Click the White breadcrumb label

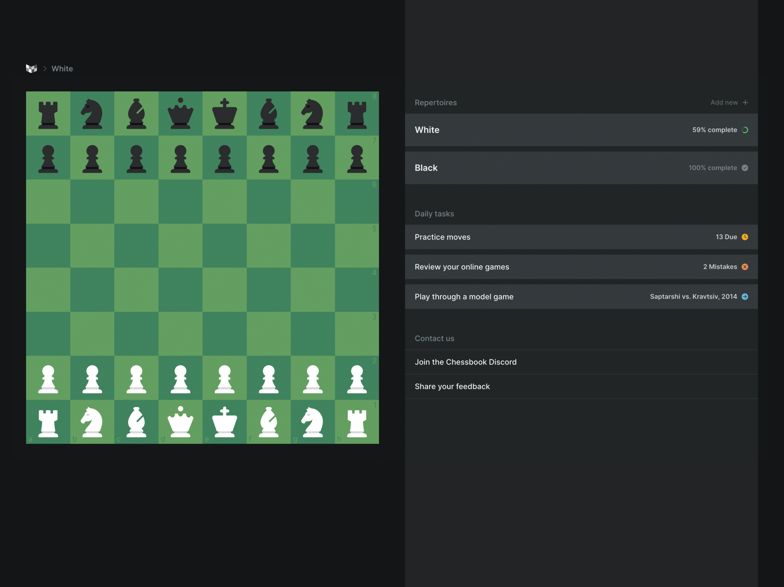62,69
